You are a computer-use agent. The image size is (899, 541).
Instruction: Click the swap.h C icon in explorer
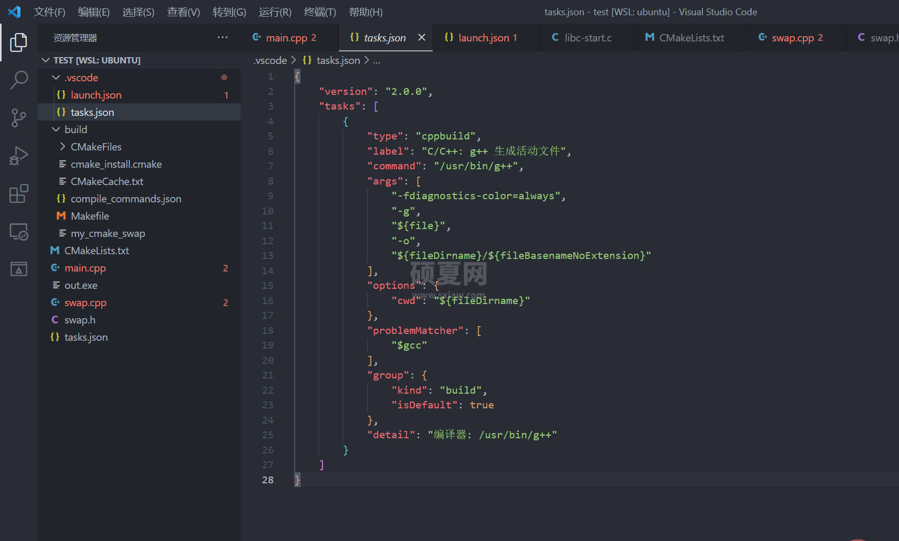coord(55,320)
